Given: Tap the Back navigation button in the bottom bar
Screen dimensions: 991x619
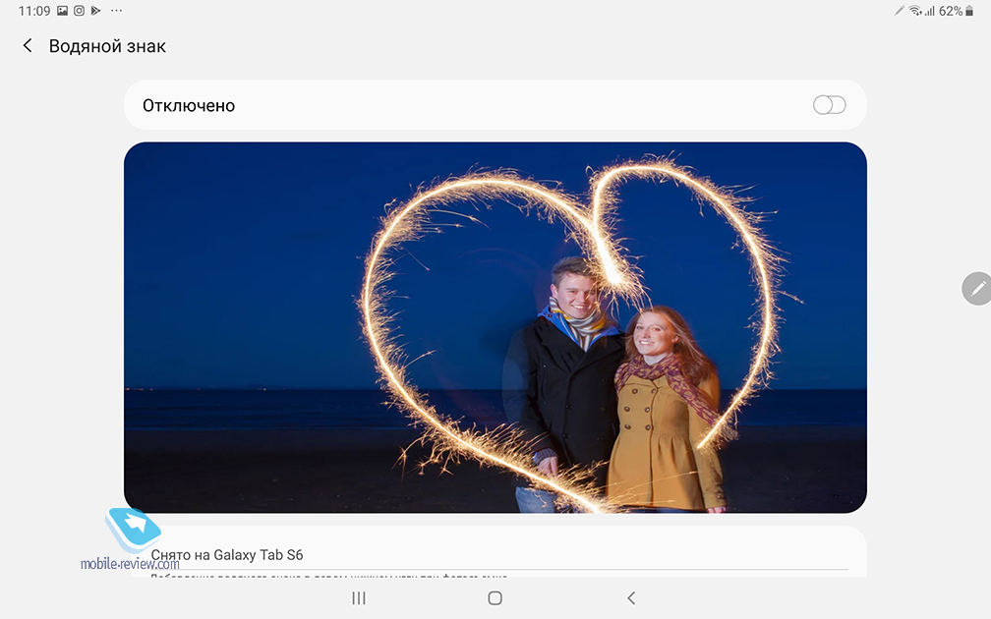Looking at the screenshot, I should [x=631, y=597].
